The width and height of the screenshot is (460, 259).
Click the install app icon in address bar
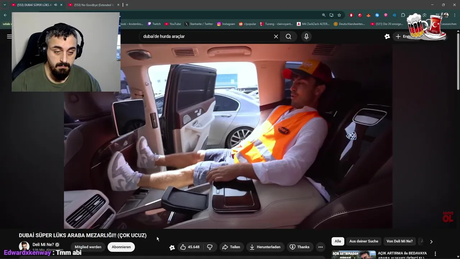click(331, 15)
